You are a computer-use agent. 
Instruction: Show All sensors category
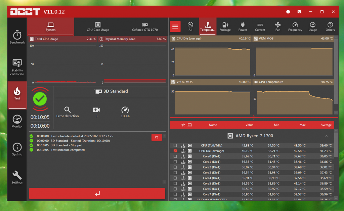pyautogui.click(x=190, y=26)
